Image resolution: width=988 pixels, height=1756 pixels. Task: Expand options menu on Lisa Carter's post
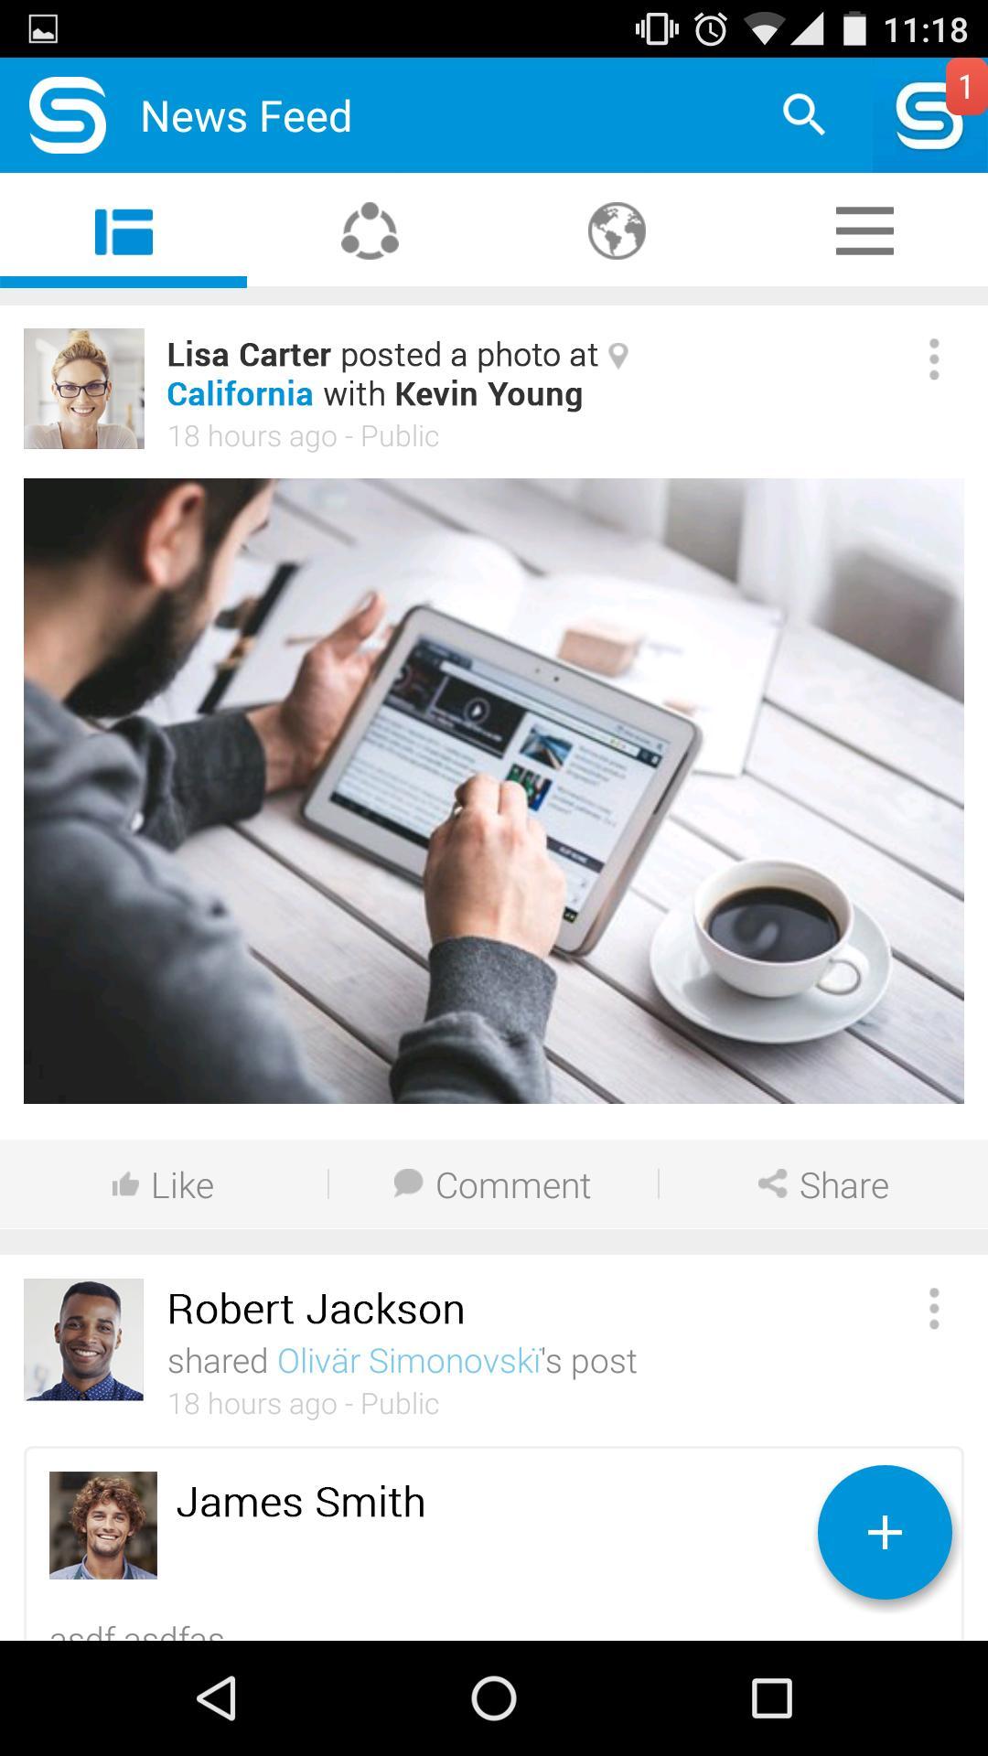click(x=934, y=359)
